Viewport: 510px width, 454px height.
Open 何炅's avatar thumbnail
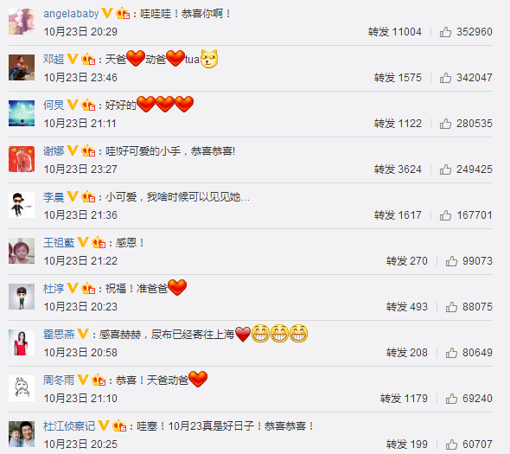click(x=22, y=113)
